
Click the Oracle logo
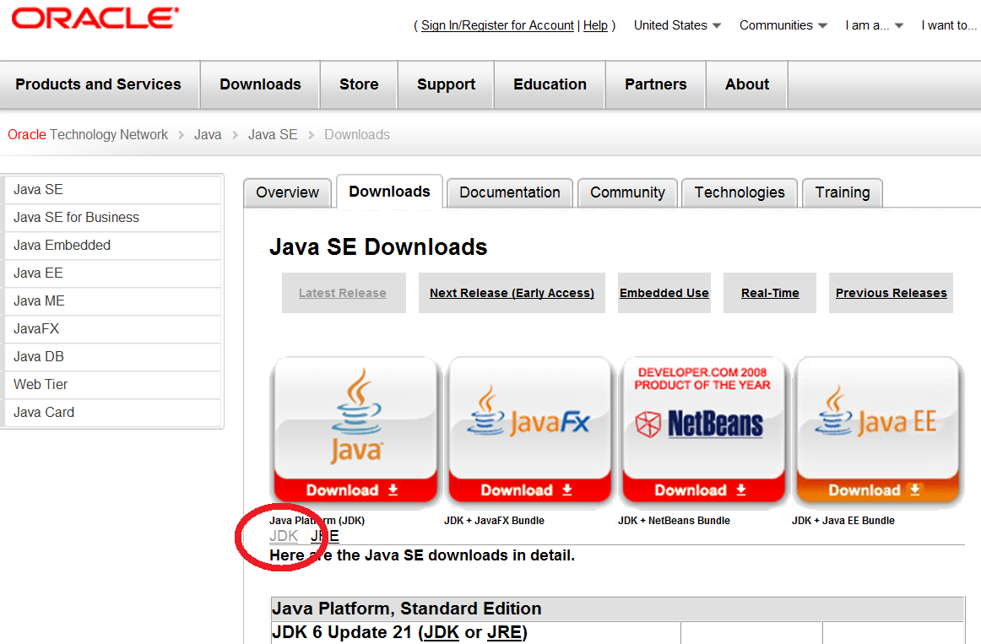[95, 18]
